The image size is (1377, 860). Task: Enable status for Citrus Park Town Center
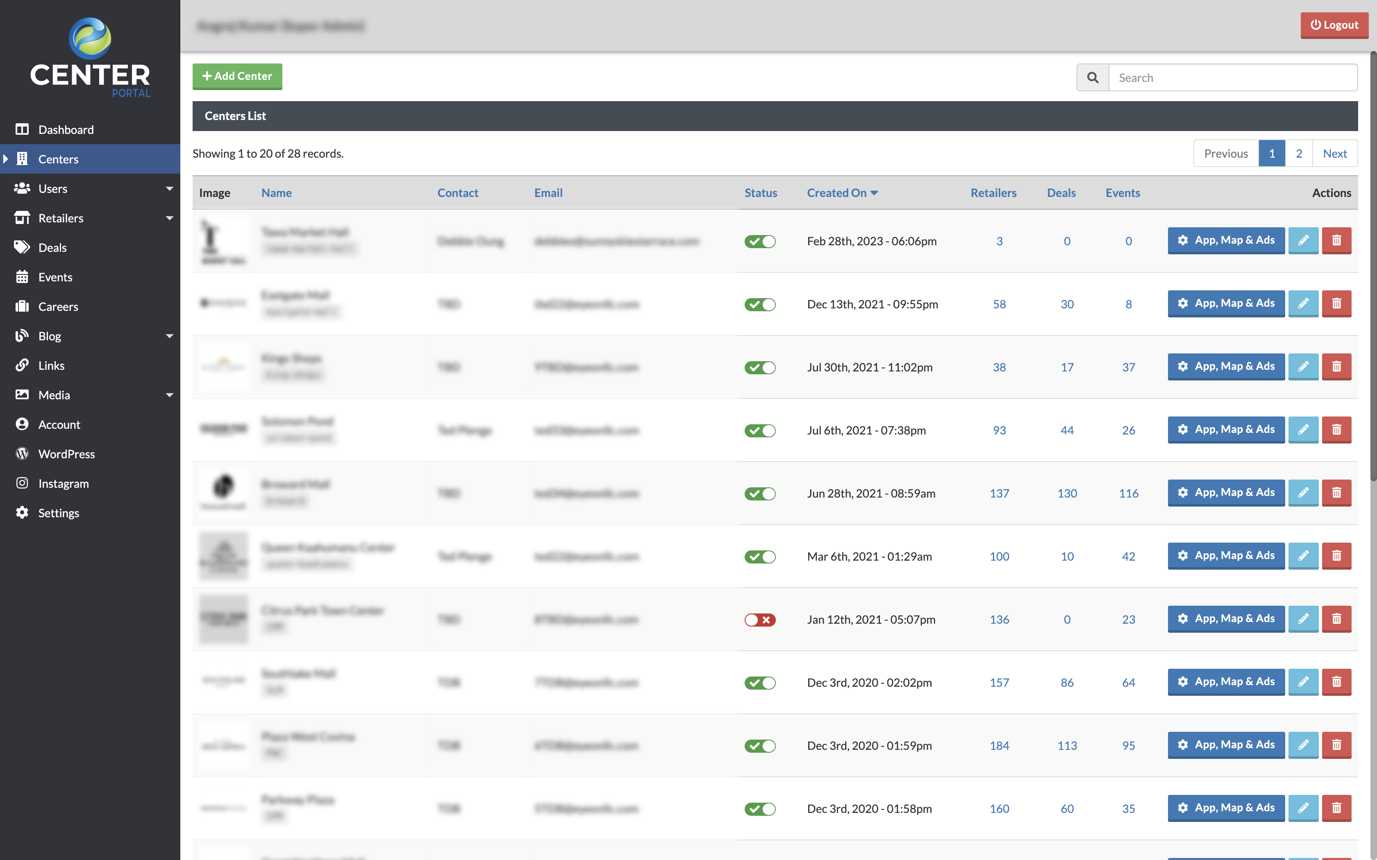click(760, 619)
